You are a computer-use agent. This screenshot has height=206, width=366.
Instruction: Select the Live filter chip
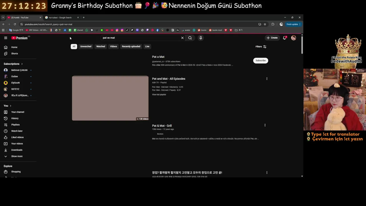(147, 46)
